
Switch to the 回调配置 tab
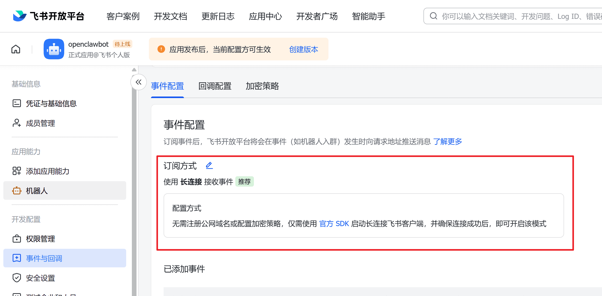215,86
